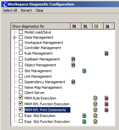Check the Client Server diagnostics checkbox
Image resolution: width=119 pixels, height=130 pixels.
pyautogui.click(x=21, y=92)
